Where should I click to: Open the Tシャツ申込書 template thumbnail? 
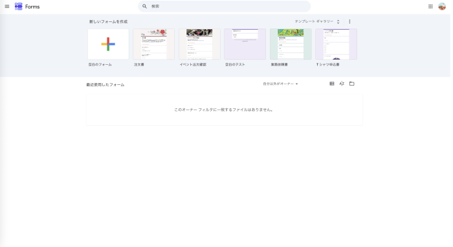(337, 44)
